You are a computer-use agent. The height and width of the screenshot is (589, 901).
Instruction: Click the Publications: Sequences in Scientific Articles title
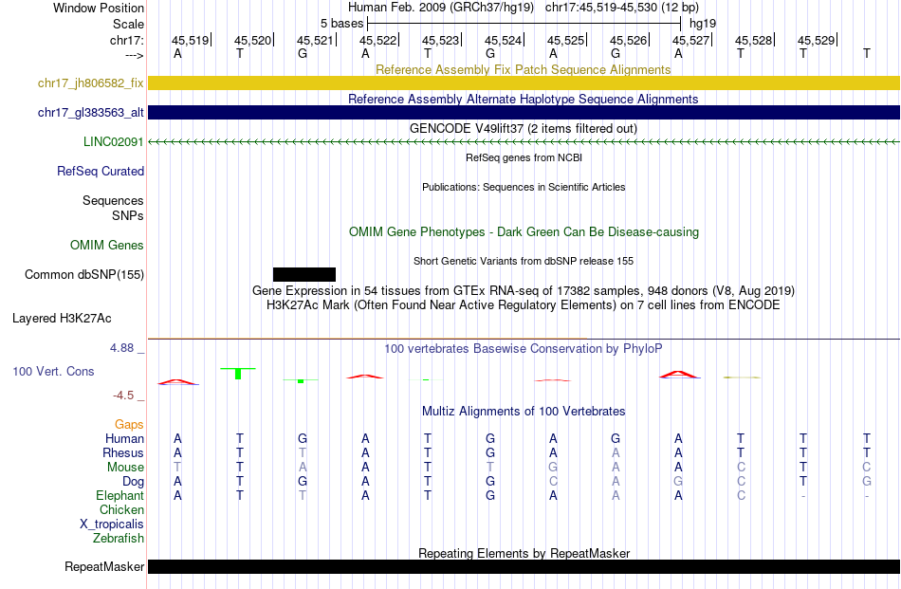(524, 187)
